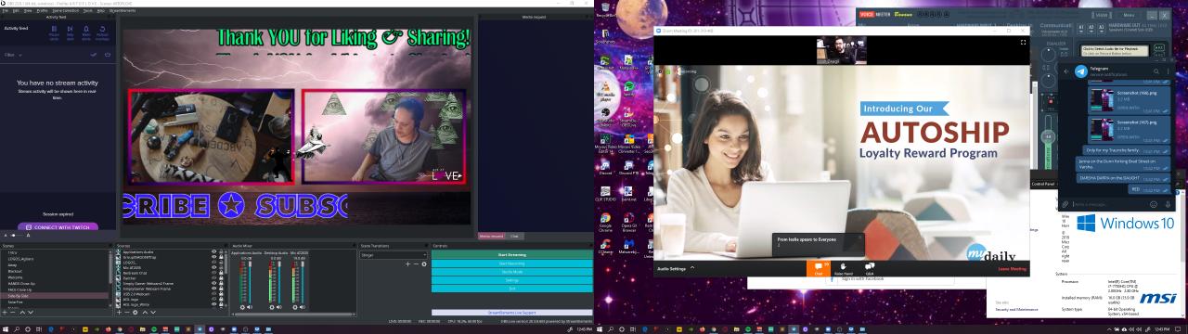Open source properties gear in Sources toolbar
Screen dimensions: 1188x334
pos(136,312)
